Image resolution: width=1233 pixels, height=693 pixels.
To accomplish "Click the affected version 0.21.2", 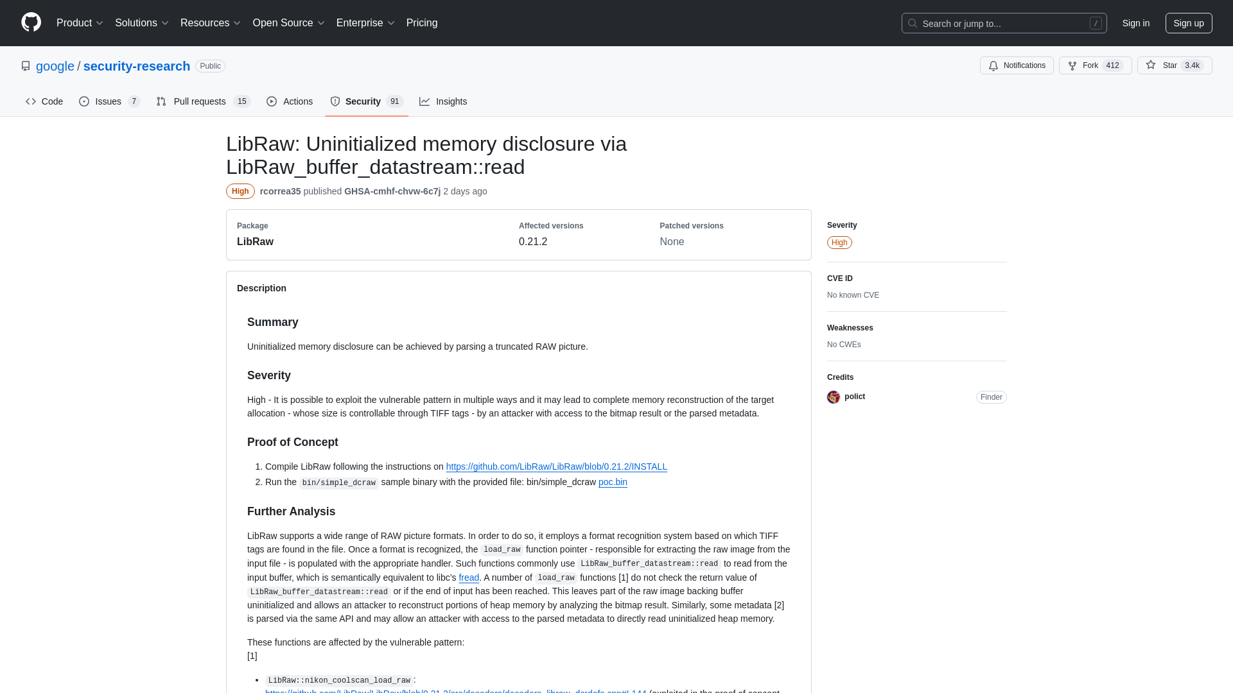I will point(533,242).
